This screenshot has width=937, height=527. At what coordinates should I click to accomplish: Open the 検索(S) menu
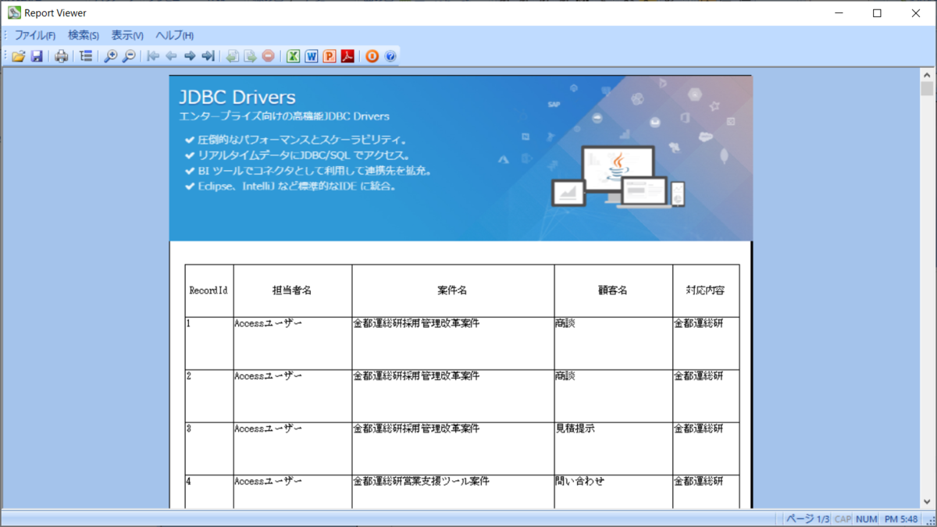(x=84, y=35)
